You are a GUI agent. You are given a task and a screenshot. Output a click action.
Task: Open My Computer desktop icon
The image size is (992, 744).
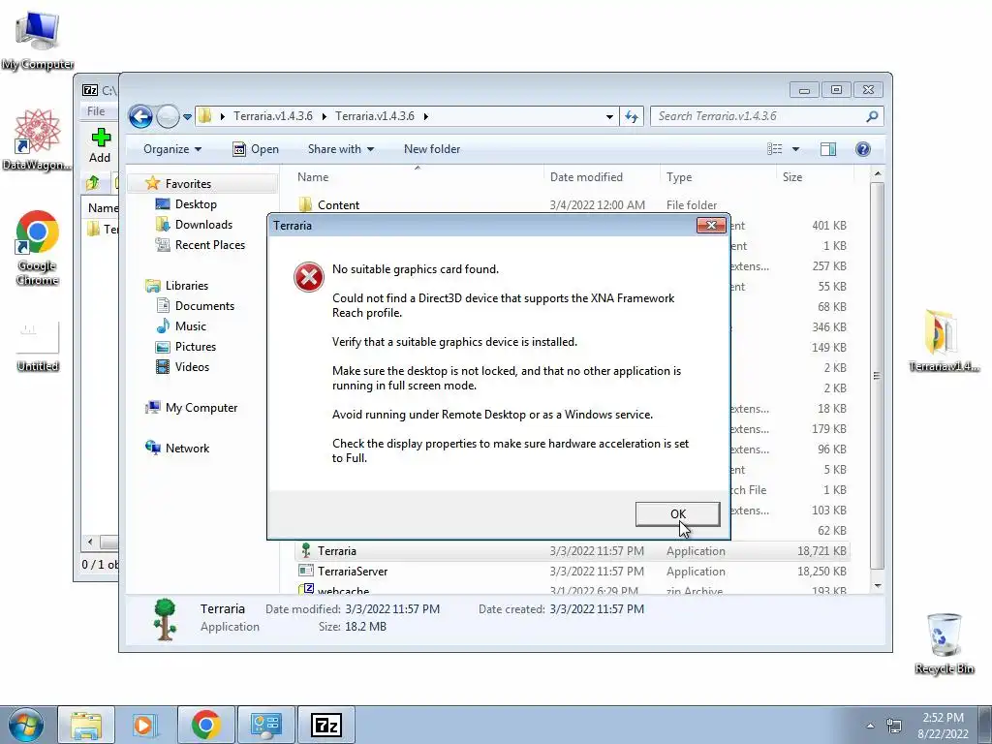(38, 39)
